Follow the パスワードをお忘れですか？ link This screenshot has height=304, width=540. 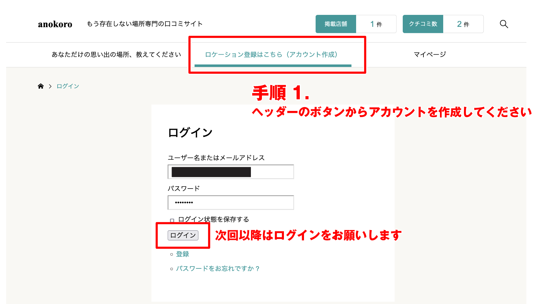point(218,269)
